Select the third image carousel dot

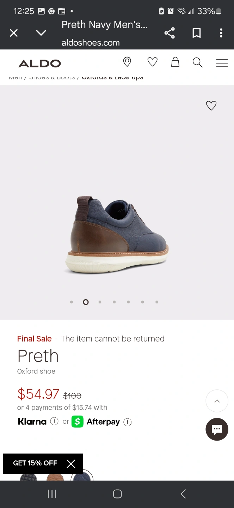(100, 302)
